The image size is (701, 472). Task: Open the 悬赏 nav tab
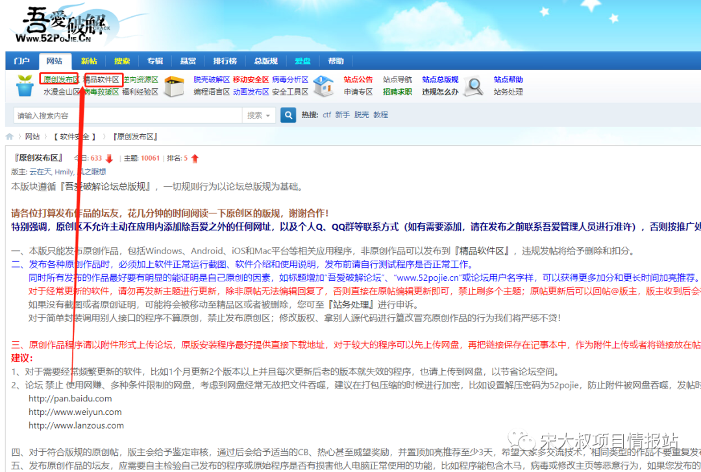pos(188,61)
